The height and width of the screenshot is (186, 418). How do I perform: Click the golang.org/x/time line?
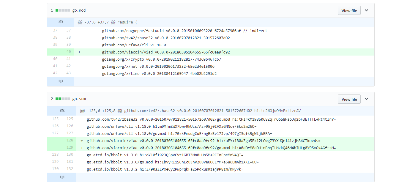(159, 73)
